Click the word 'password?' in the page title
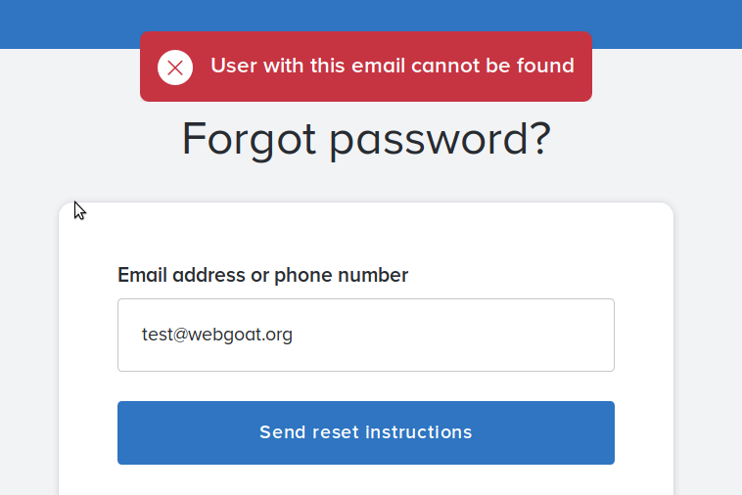Viewport: 742px width, 495px height. pyautogui.click(x=441, y=140)
